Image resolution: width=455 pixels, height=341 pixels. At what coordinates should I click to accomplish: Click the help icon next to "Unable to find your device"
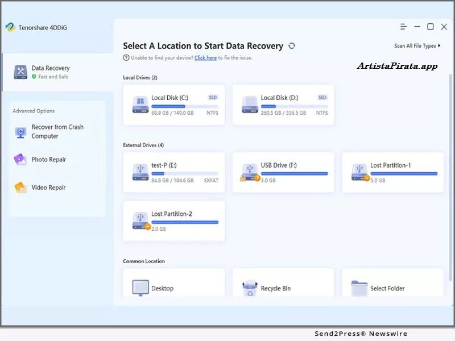click(x=126, y=58)
